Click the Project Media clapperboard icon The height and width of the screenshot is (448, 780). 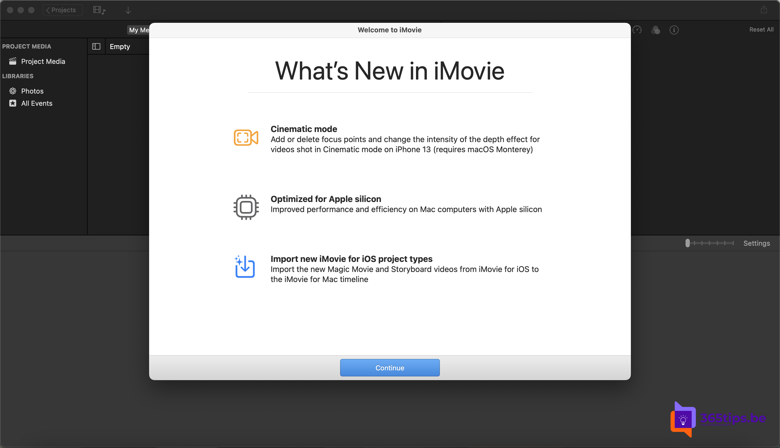click(13, 61)
